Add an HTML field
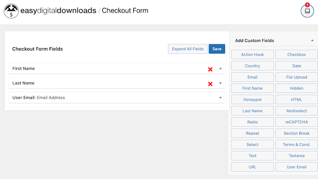 tap(296, 100)
